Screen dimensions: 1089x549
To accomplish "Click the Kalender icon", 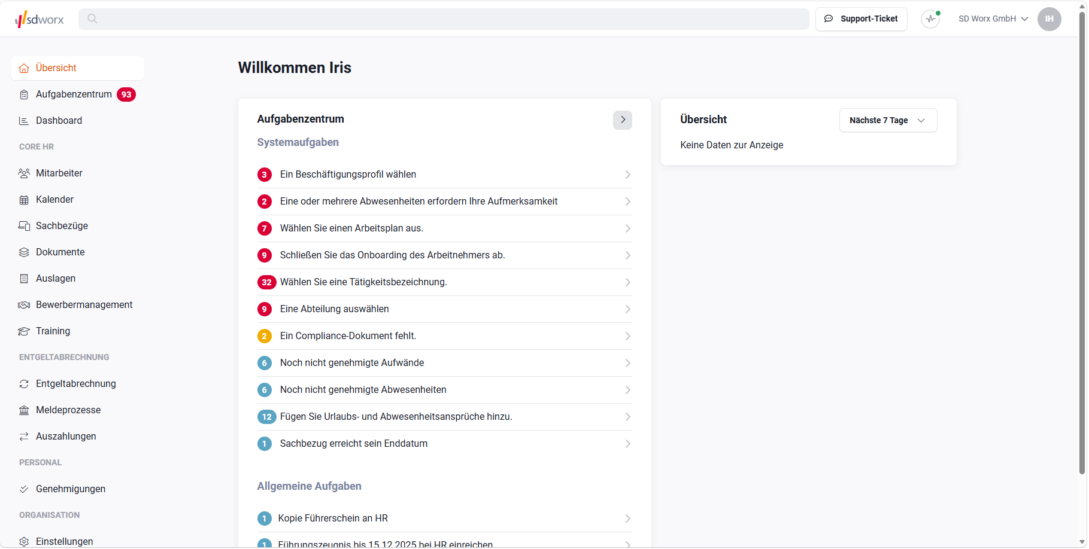I will pos(24,200).
